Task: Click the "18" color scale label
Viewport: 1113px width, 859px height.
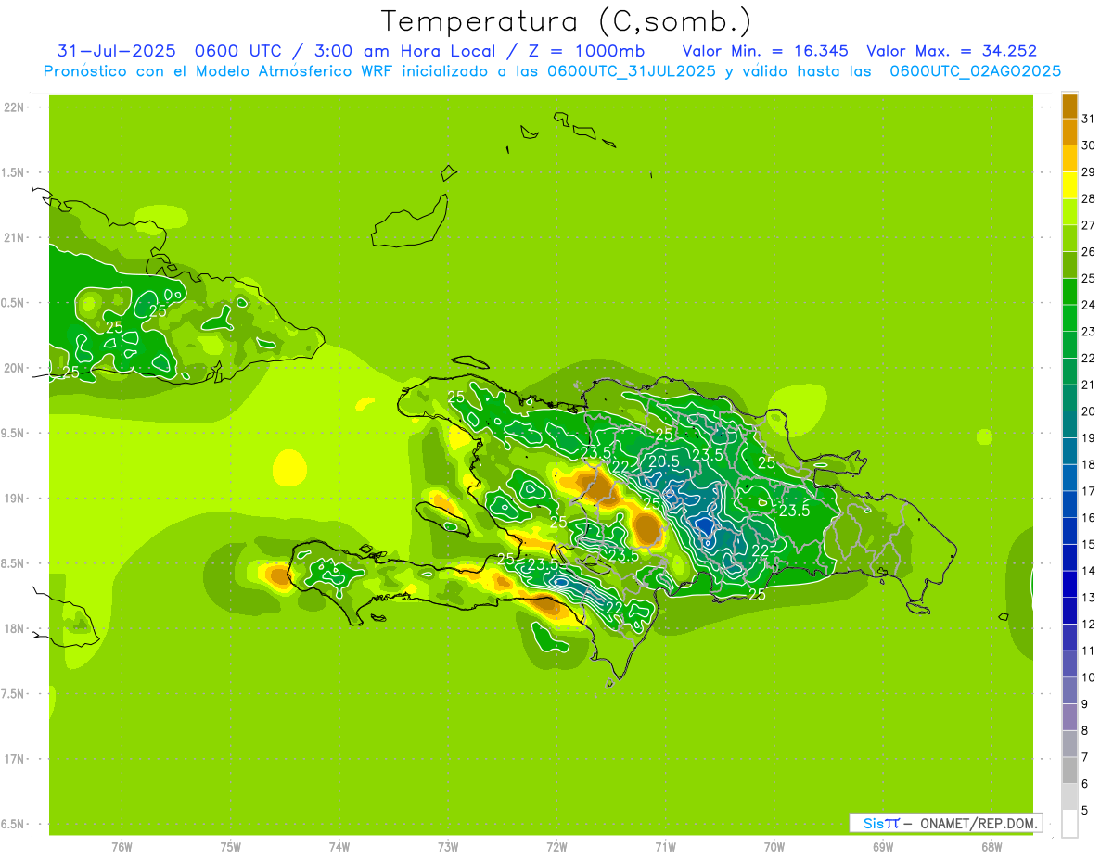Action: (1088, 465)
